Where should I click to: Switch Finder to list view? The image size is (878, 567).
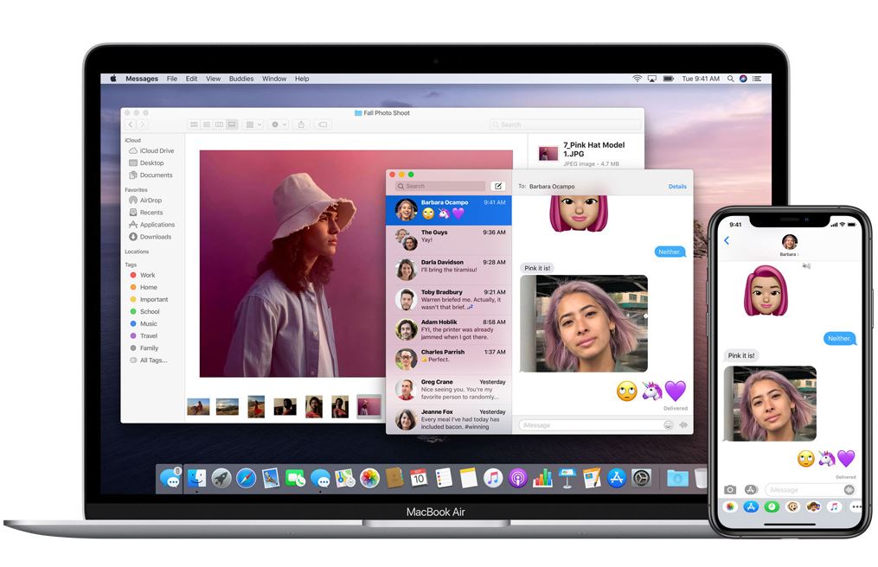tap(207, 124)
